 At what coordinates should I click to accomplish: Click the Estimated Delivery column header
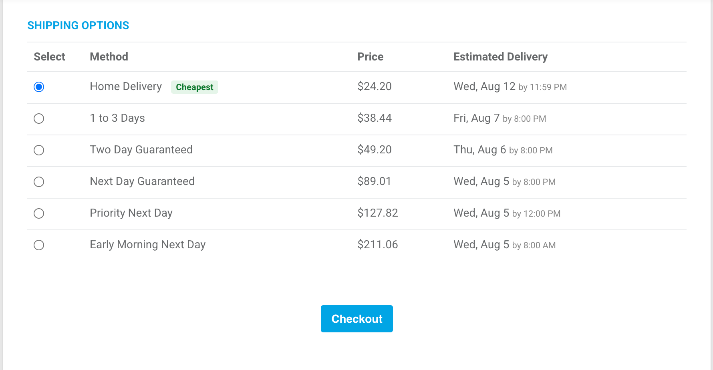[x=500, y=57]
